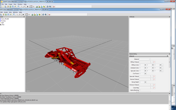Click the foliage paint icon in front toolbar
Viewport: 176px width, 110px height.
point(40,15)
